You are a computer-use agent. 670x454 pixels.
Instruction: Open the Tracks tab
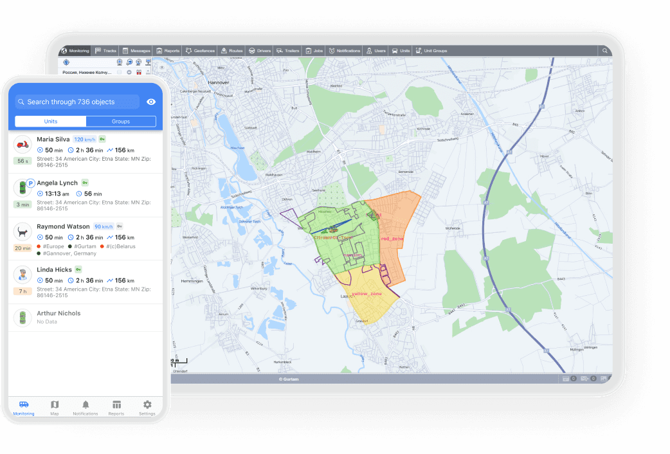pos(106,51)
